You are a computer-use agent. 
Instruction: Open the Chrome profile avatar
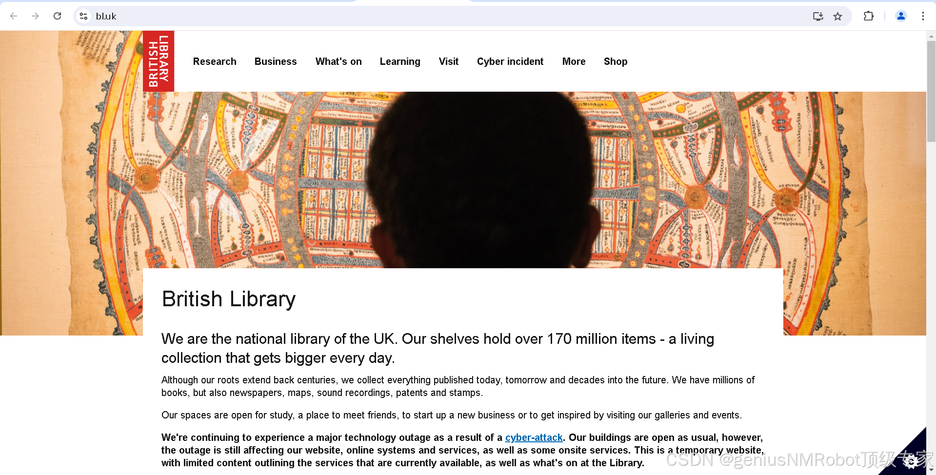901,16
